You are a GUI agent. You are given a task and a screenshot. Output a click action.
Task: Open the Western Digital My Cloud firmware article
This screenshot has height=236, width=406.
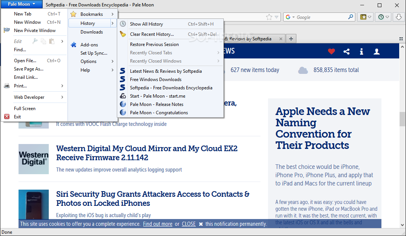[x=147, y=153]
